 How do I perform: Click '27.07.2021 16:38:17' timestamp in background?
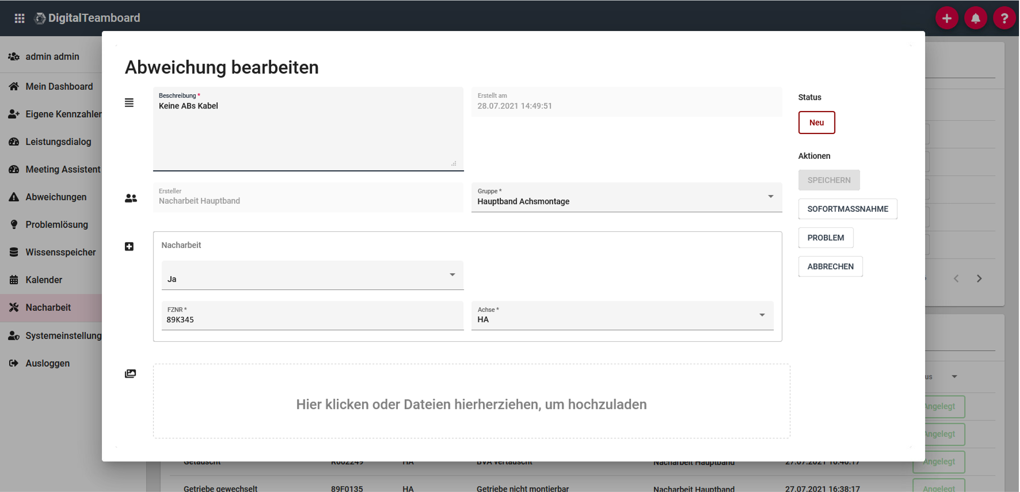click(822, 488)
